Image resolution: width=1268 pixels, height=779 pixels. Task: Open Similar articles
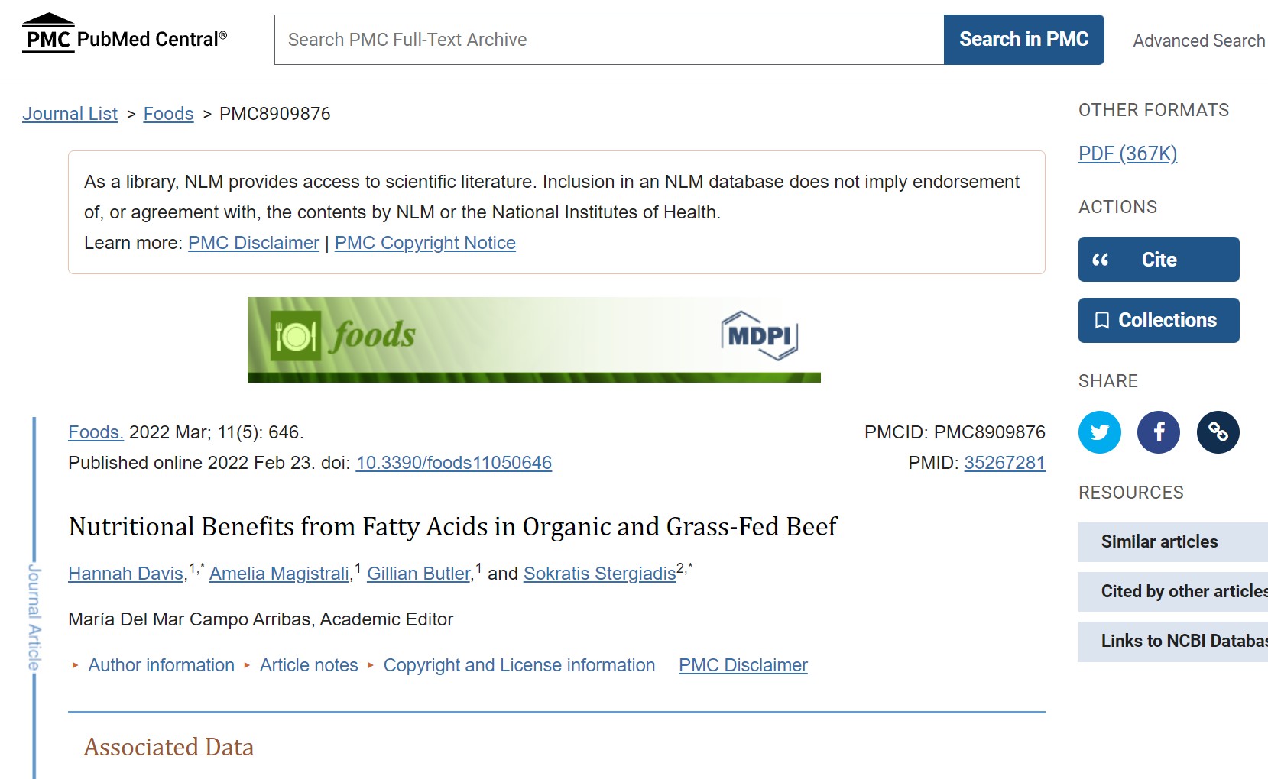tap(1159, 541)
